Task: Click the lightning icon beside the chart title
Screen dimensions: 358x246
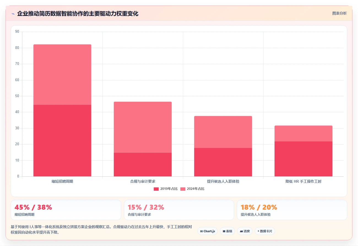Action: [13, 14]
